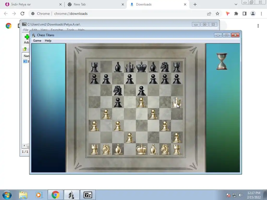Select the white pawn on b4
The width and height of the screenshot is (267, 200).
(x=106, y=114)
